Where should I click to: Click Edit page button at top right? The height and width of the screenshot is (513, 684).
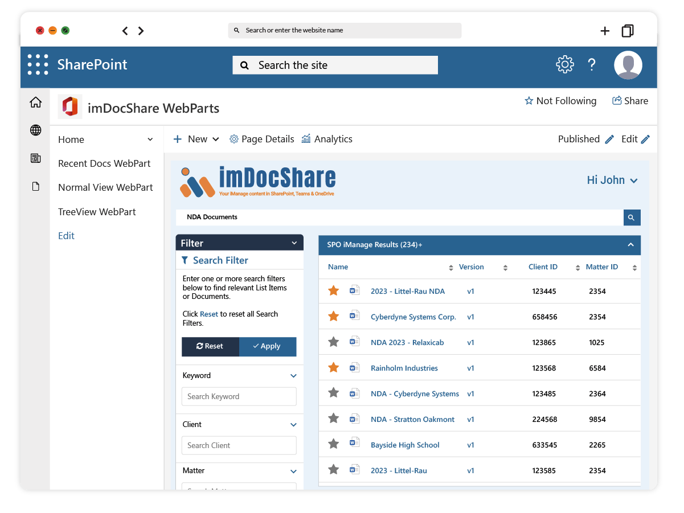635,139
